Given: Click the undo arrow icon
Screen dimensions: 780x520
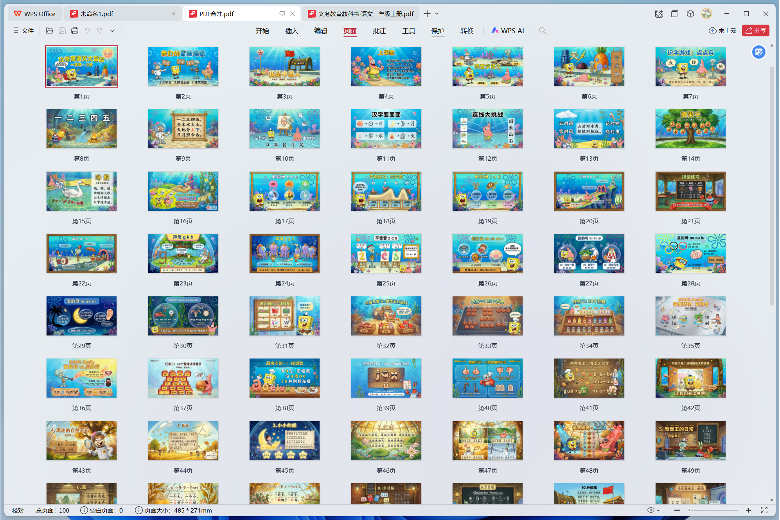Looking at the screenshot, I should (87, 30).
